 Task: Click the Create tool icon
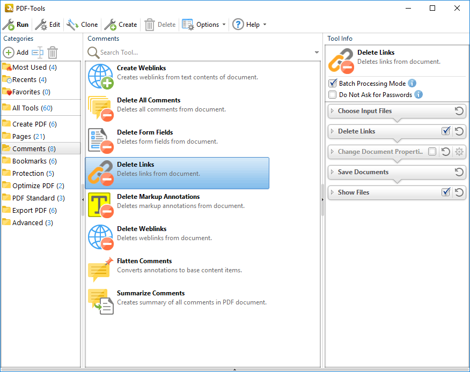coord(111,25)
